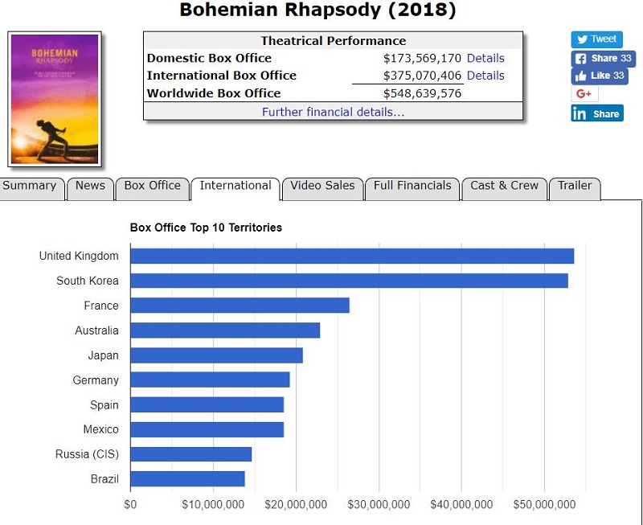Select the Box Office tab

[152, 187]
